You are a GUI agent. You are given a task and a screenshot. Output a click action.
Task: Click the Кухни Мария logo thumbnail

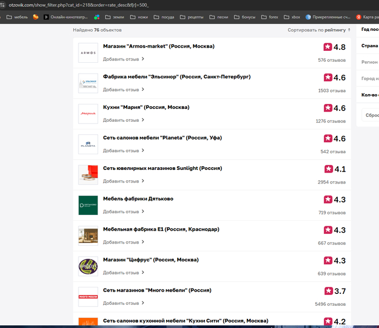(x=88, y=114)
